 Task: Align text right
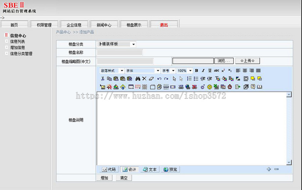[252, 71]
